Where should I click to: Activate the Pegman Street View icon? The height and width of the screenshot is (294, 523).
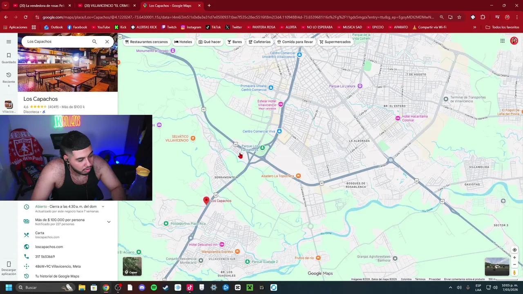[x=514, y=272]
